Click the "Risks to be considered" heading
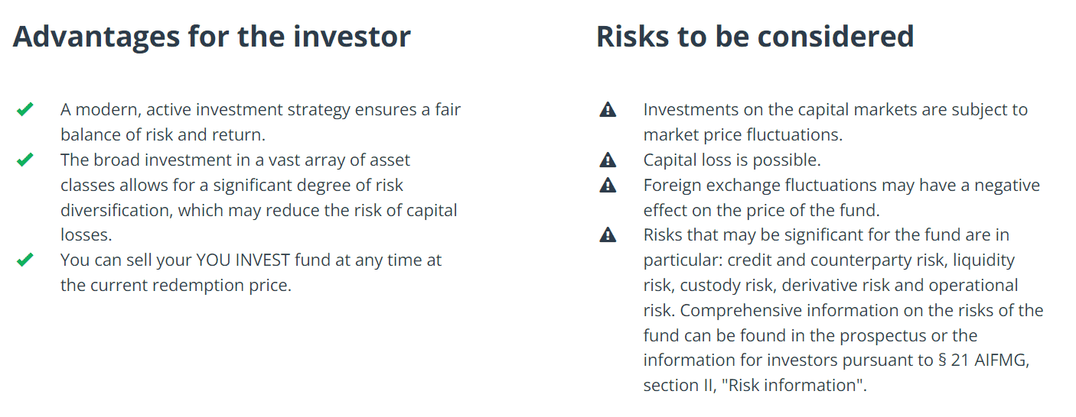Screen dimensions: 1076x417 (x=755, y=37)
